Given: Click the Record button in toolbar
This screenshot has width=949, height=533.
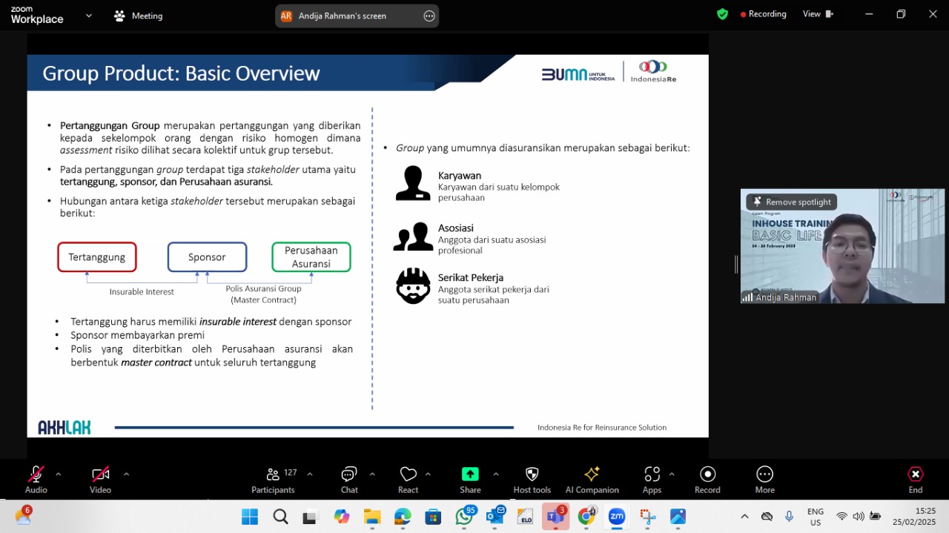Looking at the screenshot, I should (707, 480).
